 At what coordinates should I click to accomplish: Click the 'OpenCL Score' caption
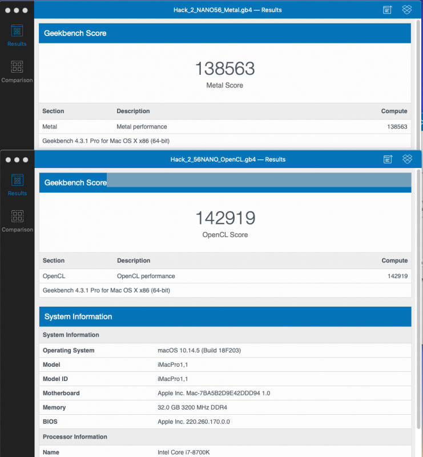225,235
